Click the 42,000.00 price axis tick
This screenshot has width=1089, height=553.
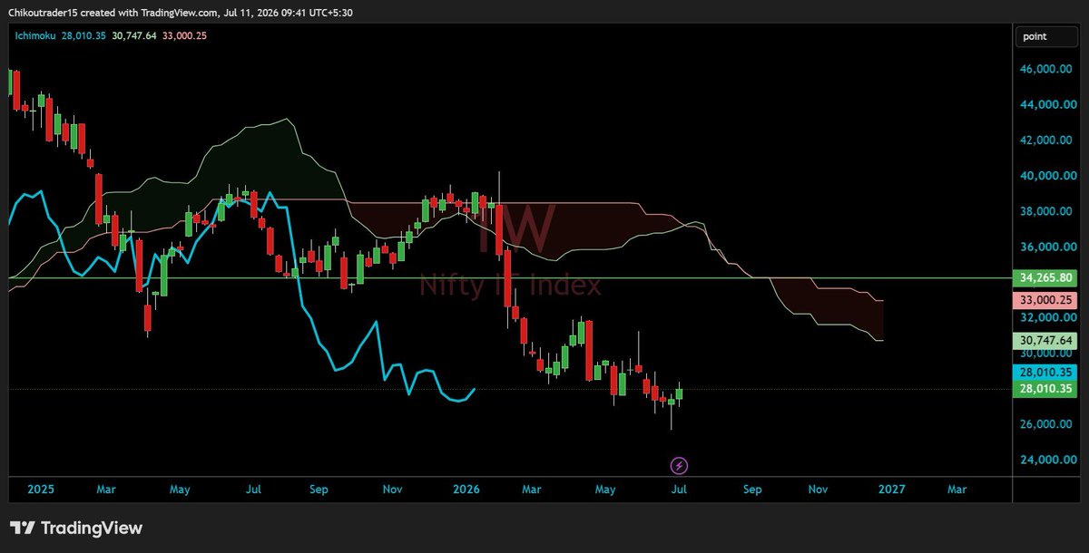(1048, 141)
